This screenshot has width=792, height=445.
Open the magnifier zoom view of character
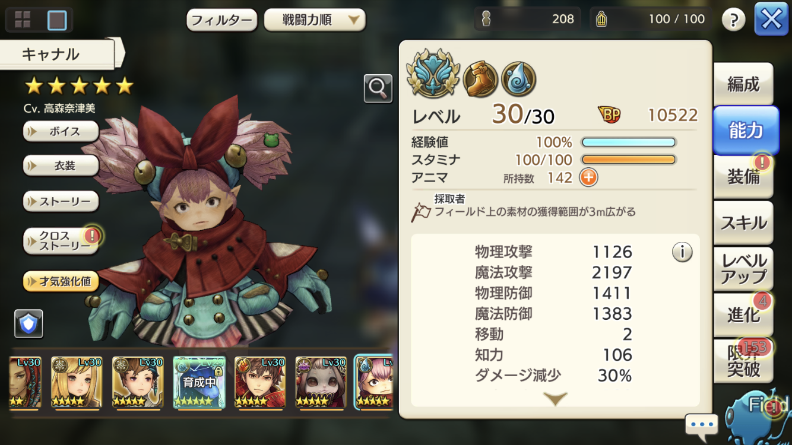(x=378, y=89)
